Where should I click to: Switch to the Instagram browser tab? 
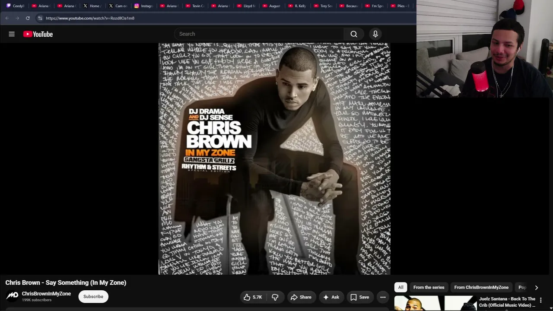tap(143, 6)
